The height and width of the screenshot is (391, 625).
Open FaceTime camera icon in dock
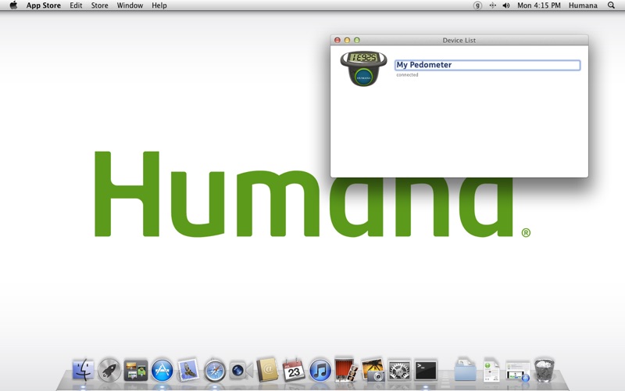point(241,370)
